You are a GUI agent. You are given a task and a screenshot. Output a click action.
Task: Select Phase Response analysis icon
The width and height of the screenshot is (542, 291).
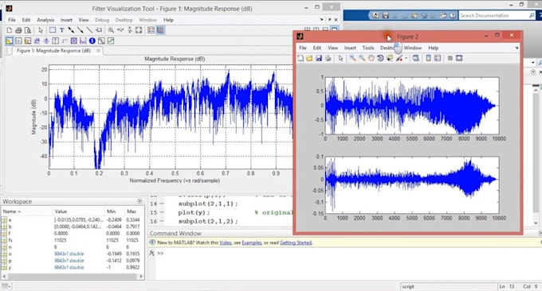click(18, 41)
